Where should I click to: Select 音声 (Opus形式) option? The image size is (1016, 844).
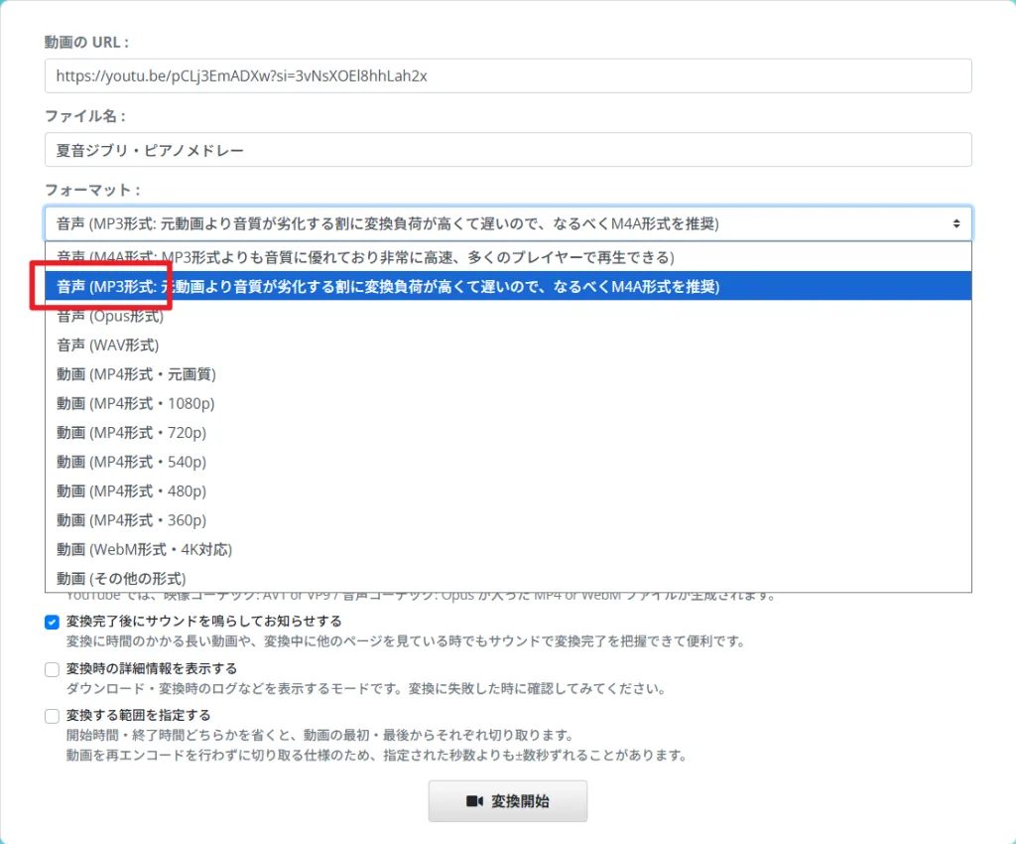click(x=508, y=316)
